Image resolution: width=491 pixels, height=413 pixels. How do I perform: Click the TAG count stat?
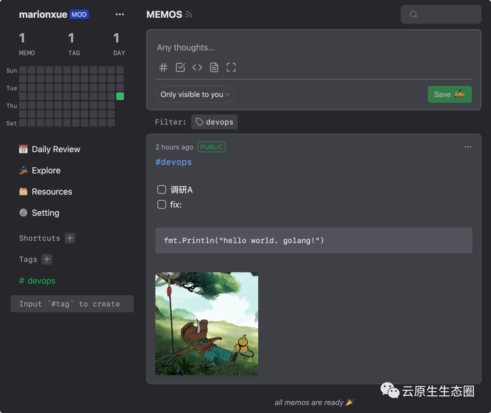[x=74, y=44]
